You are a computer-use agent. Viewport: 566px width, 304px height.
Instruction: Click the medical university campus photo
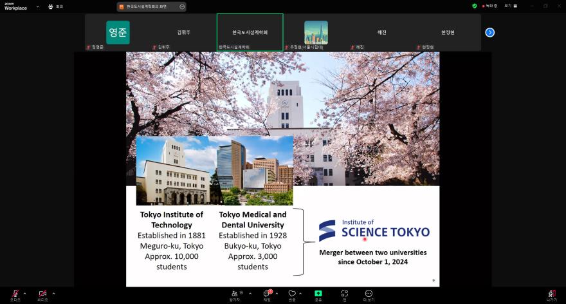(255, 171)
